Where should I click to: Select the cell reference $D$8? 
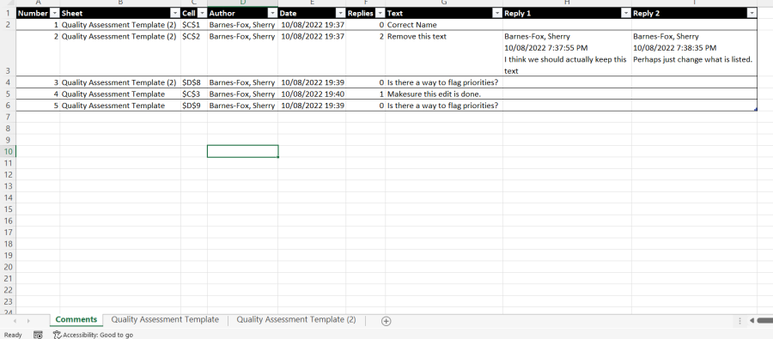[x=194, y=82]
